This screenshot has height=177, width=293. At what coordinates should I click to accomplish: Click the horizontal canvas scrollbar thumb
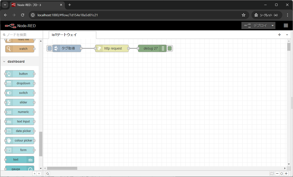tap(62, 168)
